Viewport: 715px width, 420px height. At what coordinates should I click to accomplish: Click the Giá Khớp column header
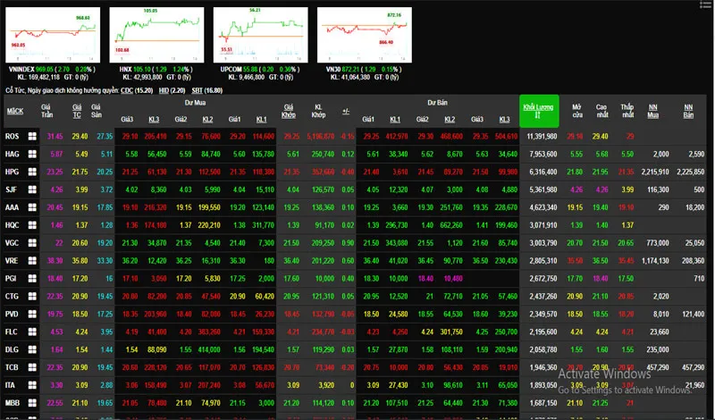tap(288, 111)
